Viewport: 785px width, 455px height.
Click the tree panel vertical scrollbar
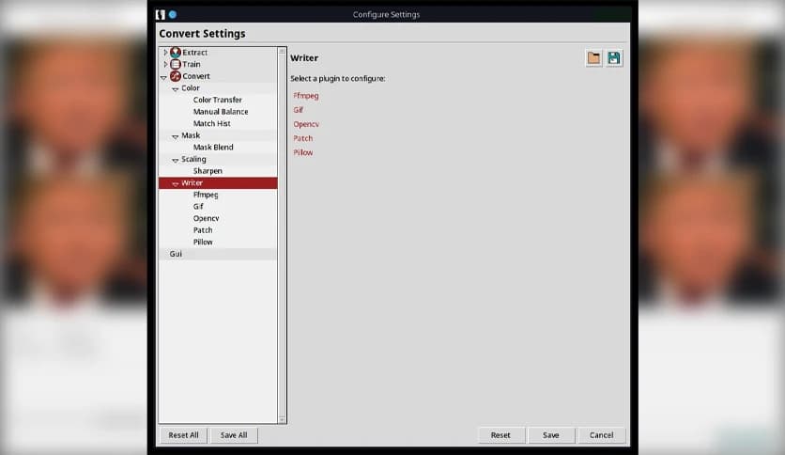pyautogui.click(x=282, y=235)
